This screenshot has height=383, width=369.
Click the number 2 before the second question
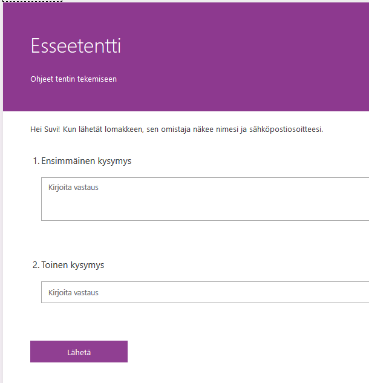34,265
